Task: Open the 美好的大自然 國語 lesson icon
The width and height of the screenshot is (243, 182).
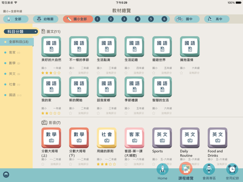Action: [x=51, y=47]
